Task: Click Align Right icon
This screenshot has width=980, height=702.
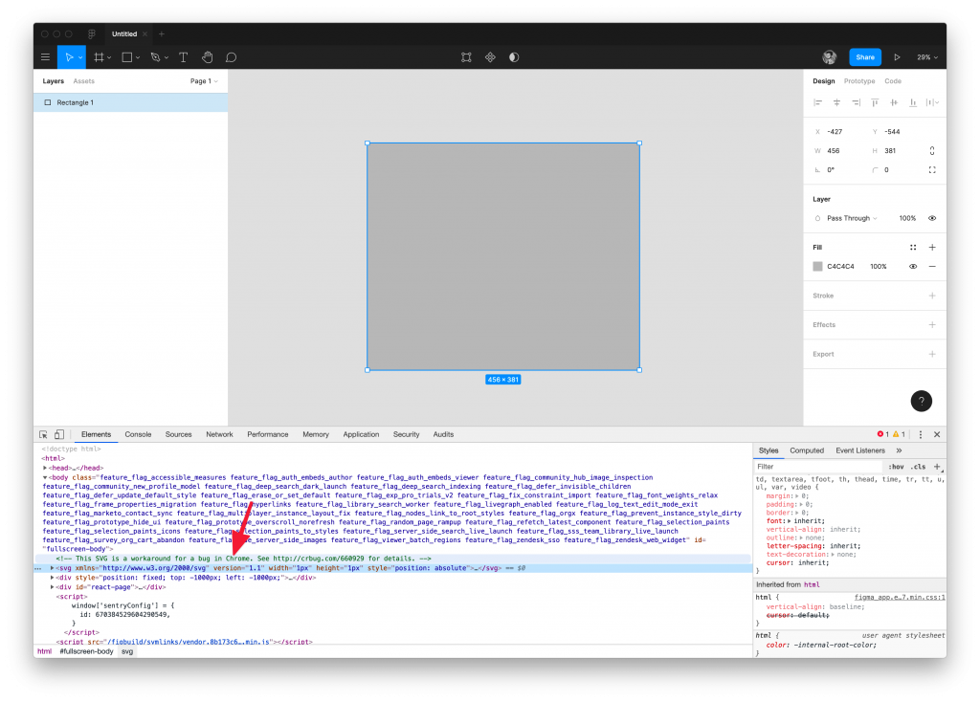Action: tap(856, 102)
